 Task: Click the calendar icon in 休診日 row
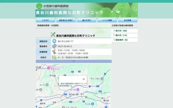[x=54, y=58]
